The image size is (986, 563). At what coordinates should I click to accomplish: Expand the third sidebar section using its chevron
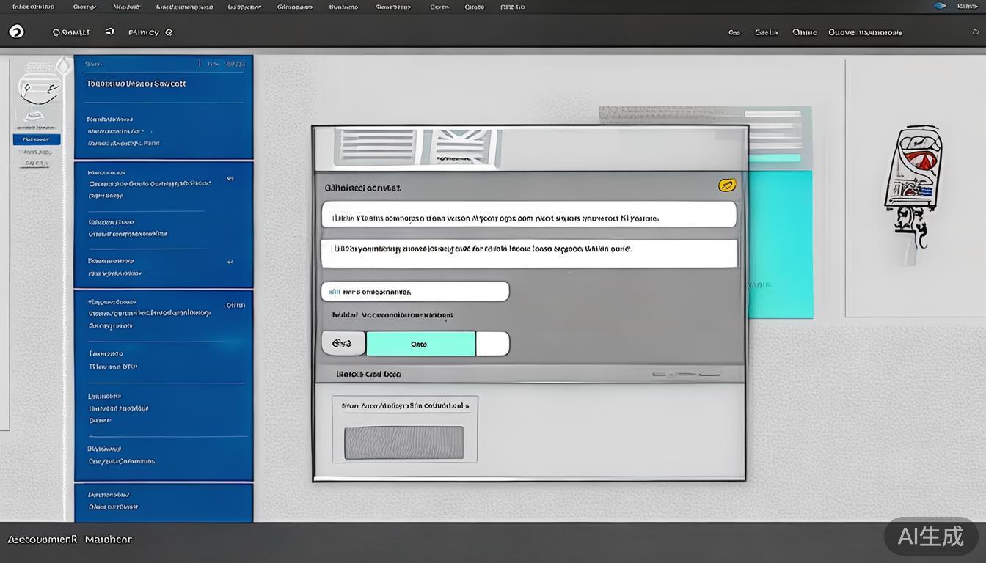point(230,262)
